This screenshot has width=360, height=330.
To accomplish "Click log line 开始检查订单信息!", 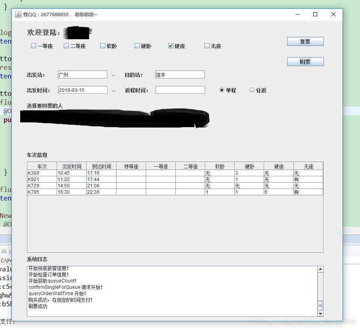I will pos(48,275).
